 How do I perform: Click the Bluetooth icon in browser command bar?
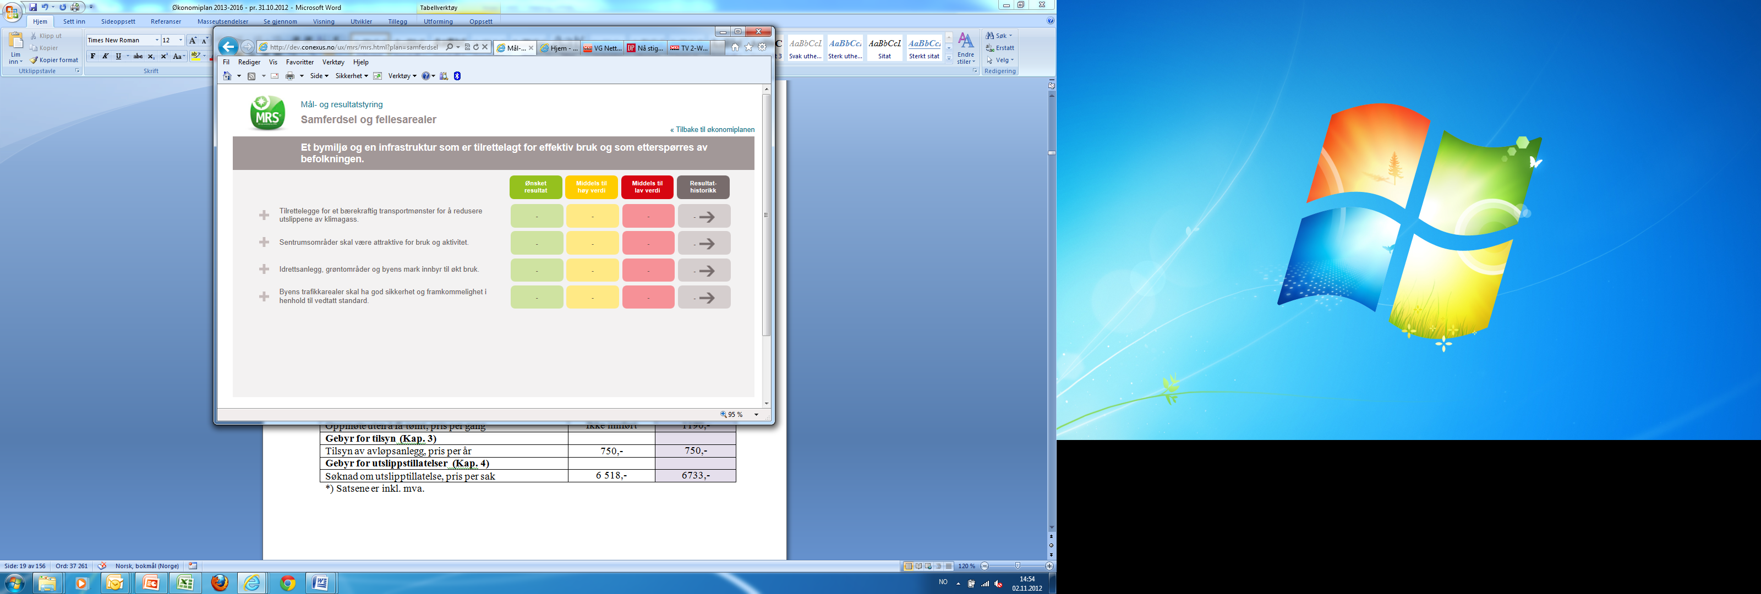[x=457, y=76]
